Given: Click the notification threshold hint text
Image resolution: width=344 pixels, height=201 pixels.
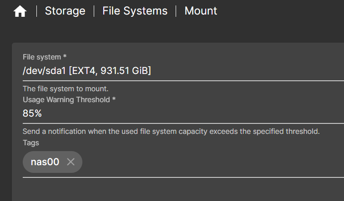Looking at the screenshot, I should coord(171,132).
